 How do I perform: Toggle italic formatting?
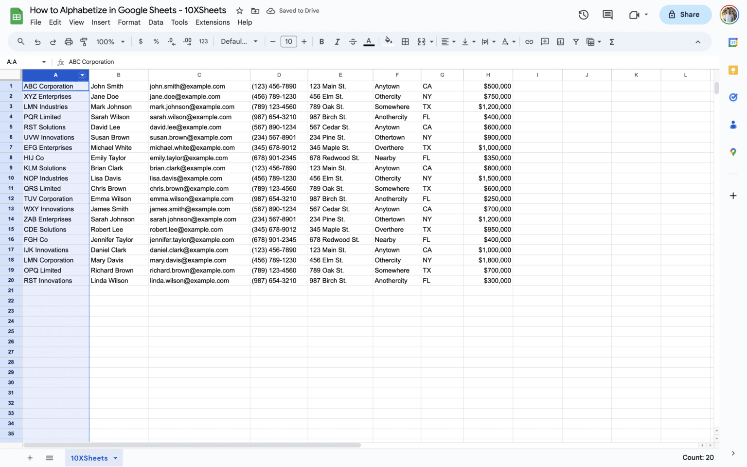click(x=337, y=42)
